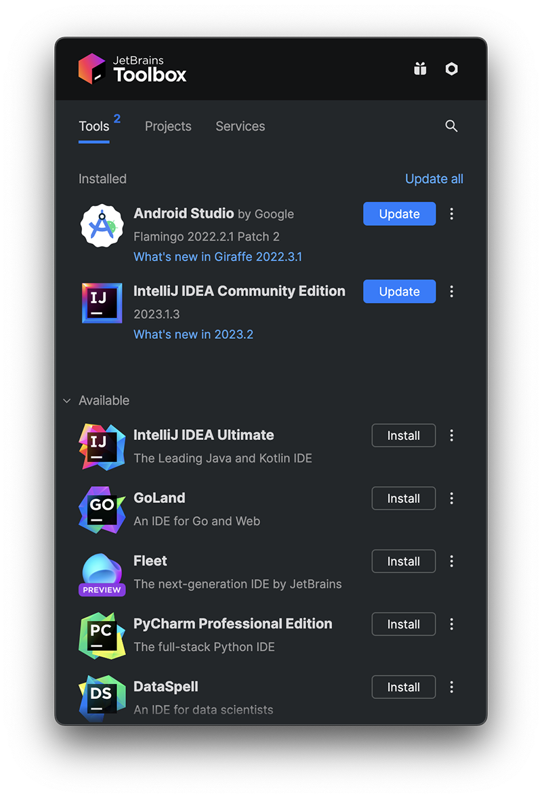Click the Fleet preview app icon
The height and width of the screenshot is (798, 542).
[x=102, y=574]
